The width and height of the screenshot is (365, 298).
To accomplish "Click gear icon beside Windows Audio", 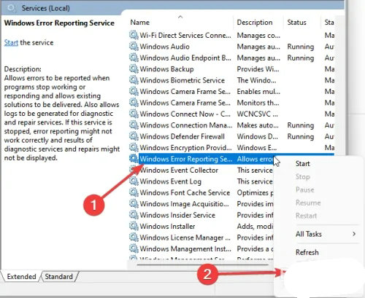I will click(134, 47).
